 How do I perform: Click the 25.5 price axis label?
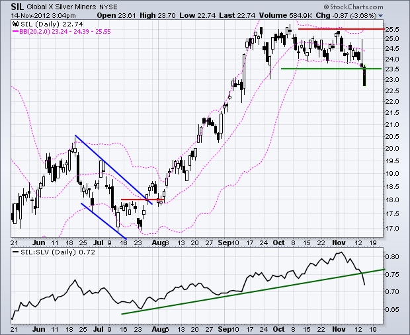coord(392,29)
